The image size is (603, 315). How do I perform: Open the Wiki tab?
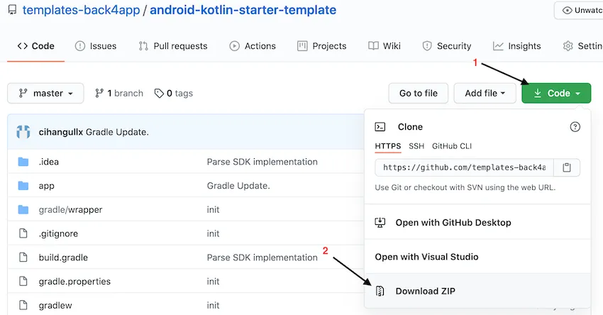click(385, 46)
